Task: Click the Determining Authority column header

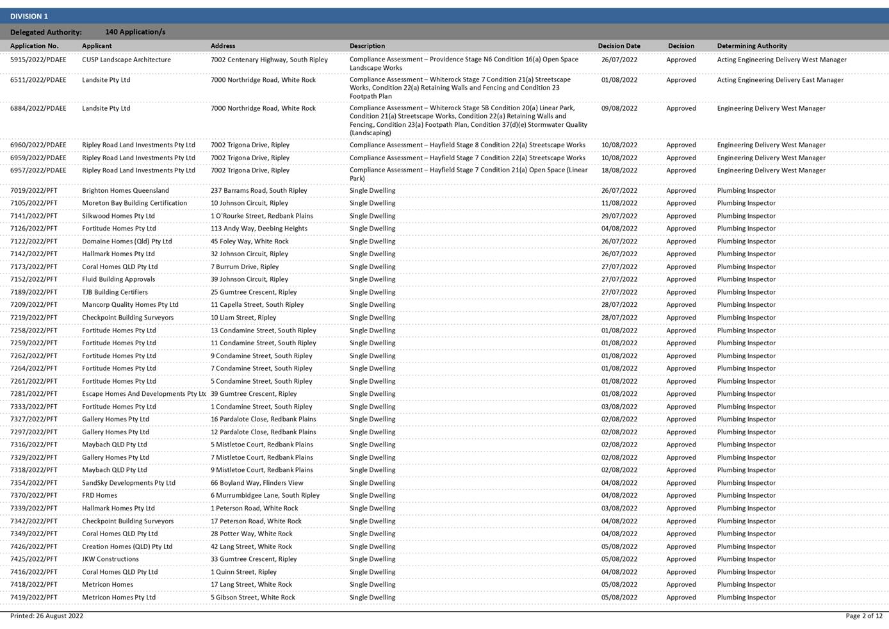Action: 752,46
